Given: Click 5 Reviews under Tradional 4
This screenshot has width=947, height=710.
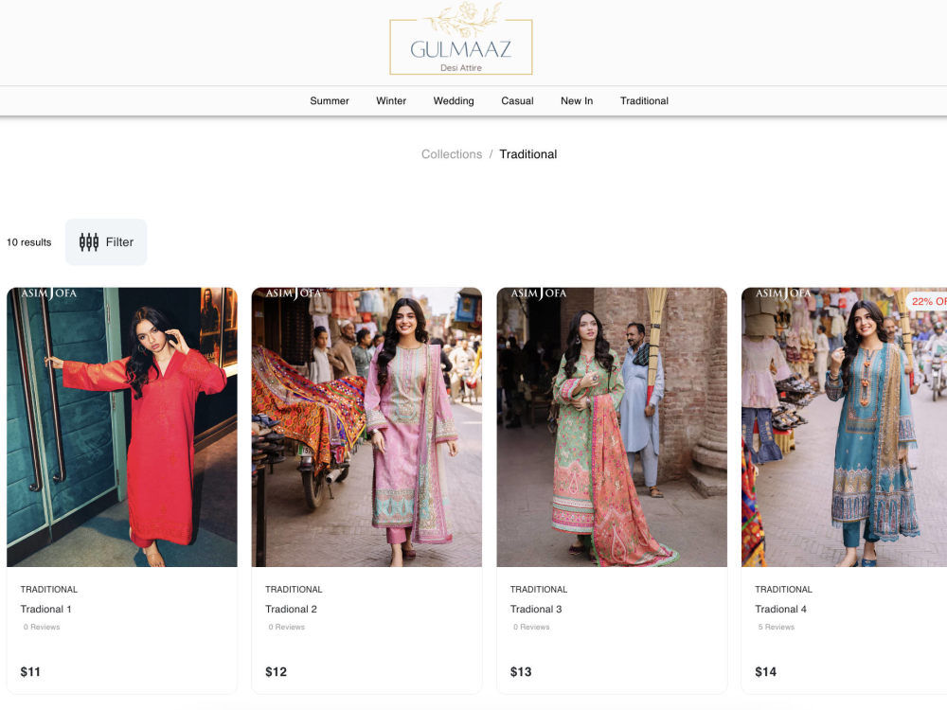Looking at the screenshot, I should pos(777,628).
